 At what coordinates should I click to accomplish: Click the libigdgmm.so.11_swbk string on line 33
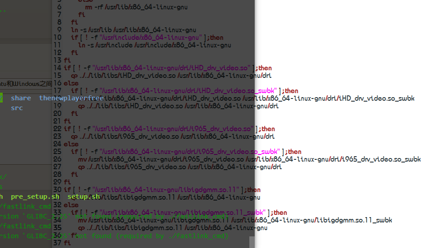(182, 213)
